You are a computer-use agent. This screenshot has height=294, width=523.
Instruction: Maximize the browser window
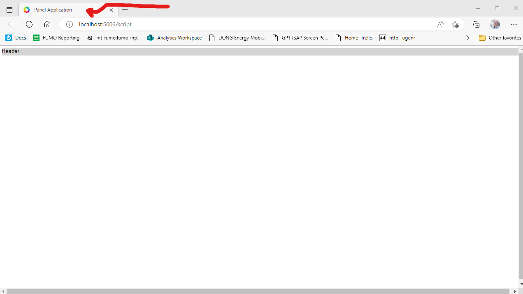click(x=497, y=8)
